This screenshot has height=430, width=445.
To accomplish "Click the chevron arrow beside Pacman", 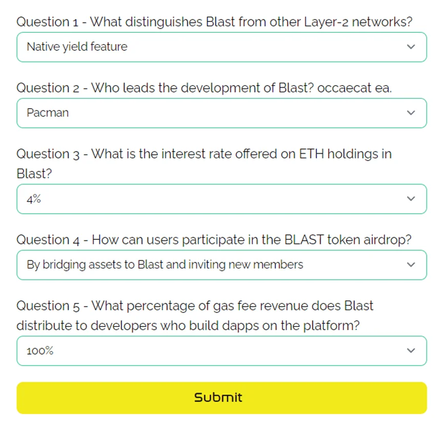I will pyautogui.click(x=411, y=113).
